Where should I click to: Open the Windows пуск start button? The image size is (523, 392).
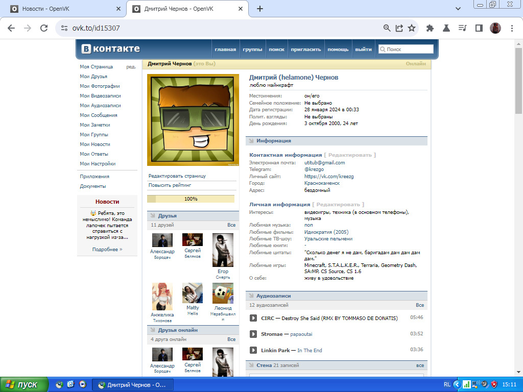[24, 384]
